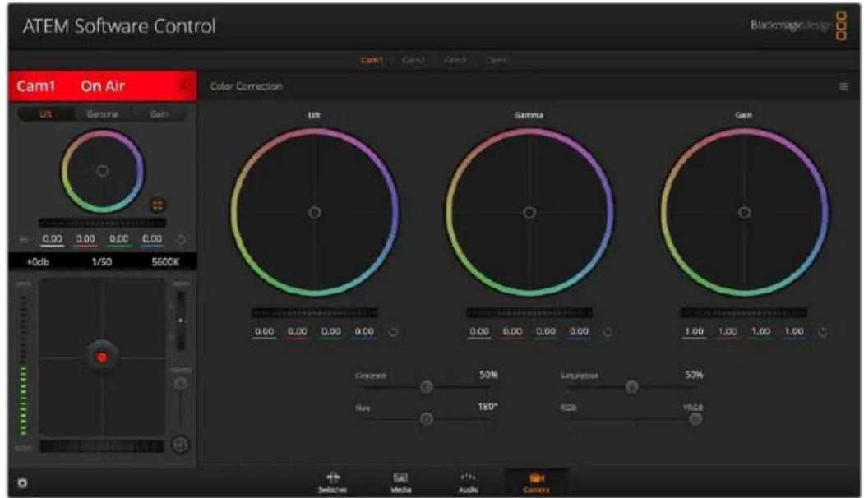Click the Gamma master wheel bar
Screen dimensions: 864x498
tap(529, 313)
